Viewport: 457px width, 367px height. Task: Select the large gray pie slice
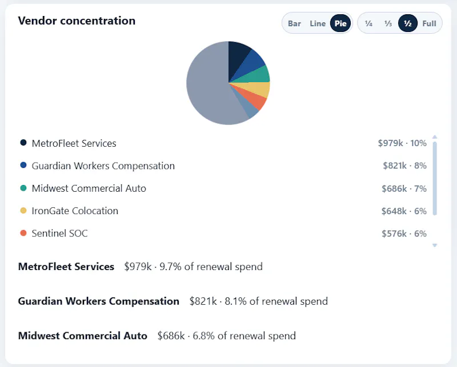pos(207,84)
